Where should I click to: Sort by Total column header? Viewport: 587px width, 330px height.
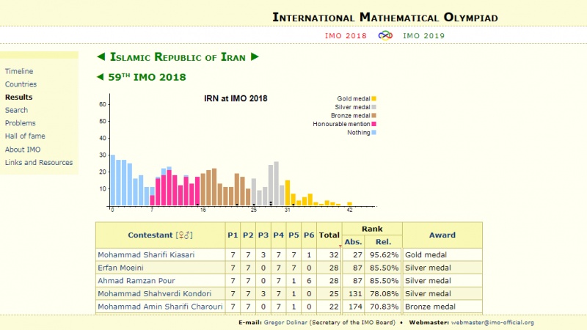(329, 235)
